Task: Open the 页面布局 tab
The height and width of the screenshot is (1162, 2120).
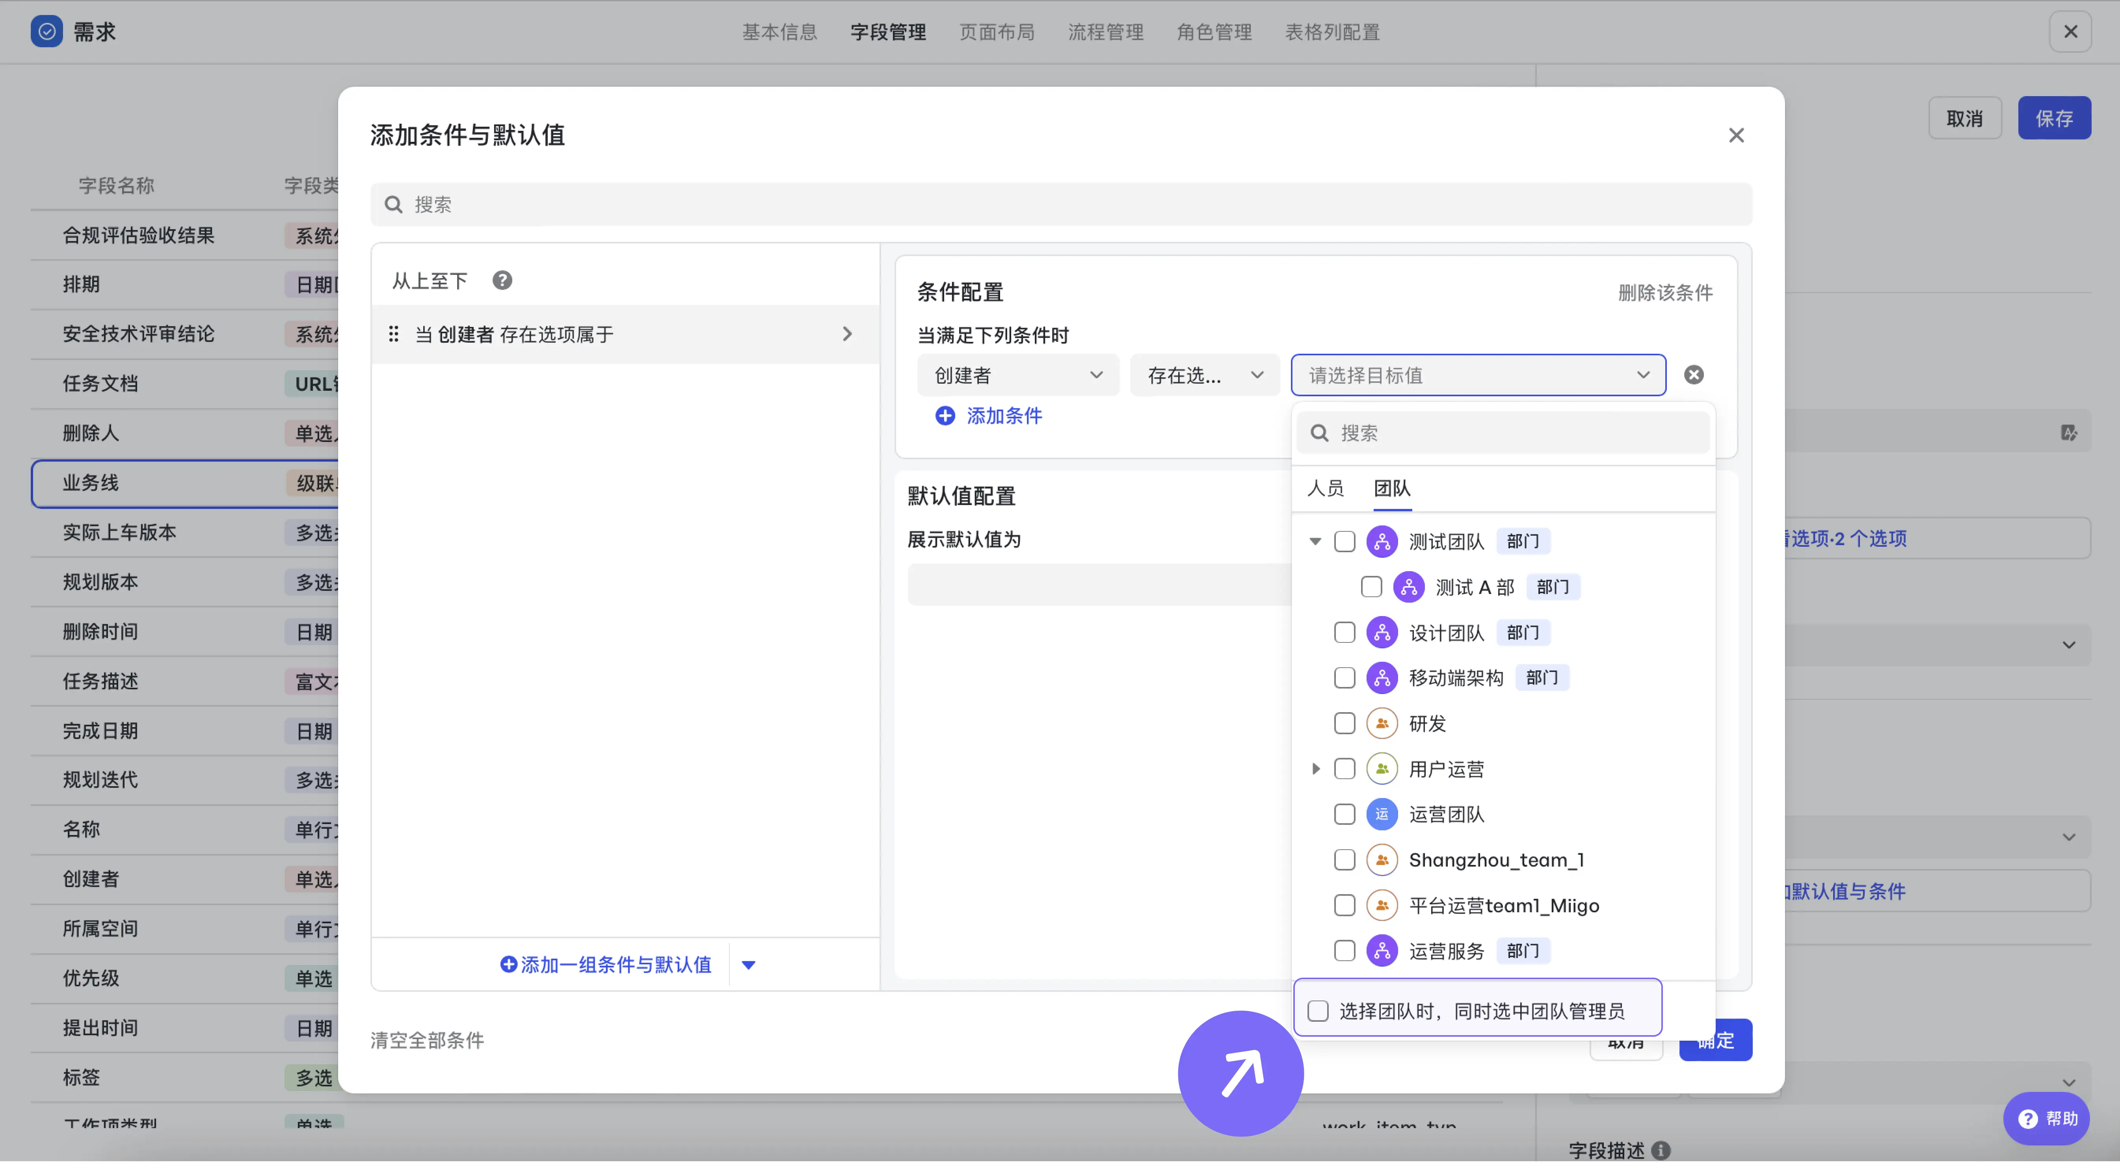Action: (x=997, y=32)
